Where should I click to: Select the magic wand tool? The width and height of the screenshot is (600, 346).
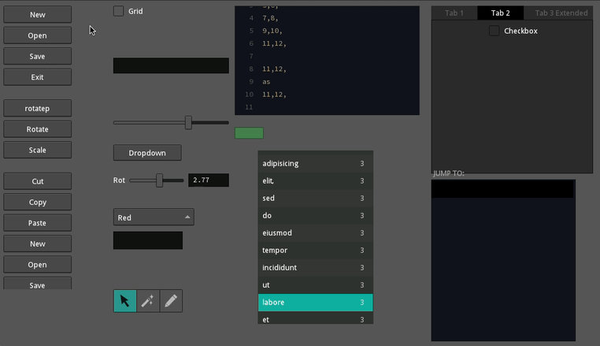[x=147, y=301]
